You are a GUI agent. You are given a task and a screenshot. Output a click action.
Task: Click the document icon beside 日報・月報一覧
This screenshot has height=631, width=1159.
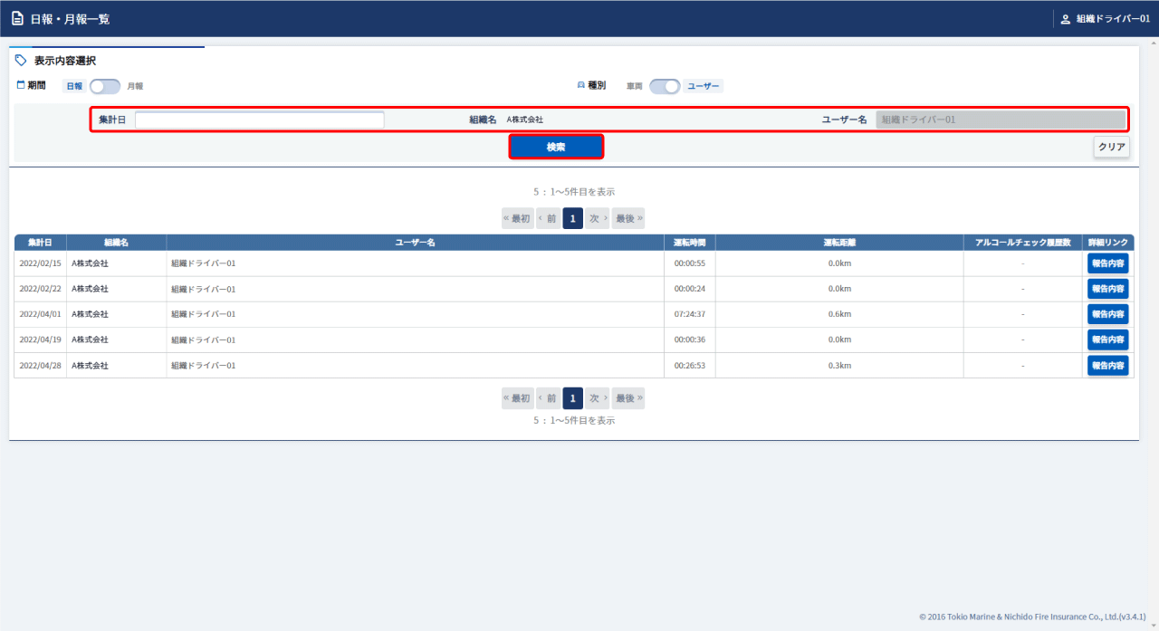[17, 18]
